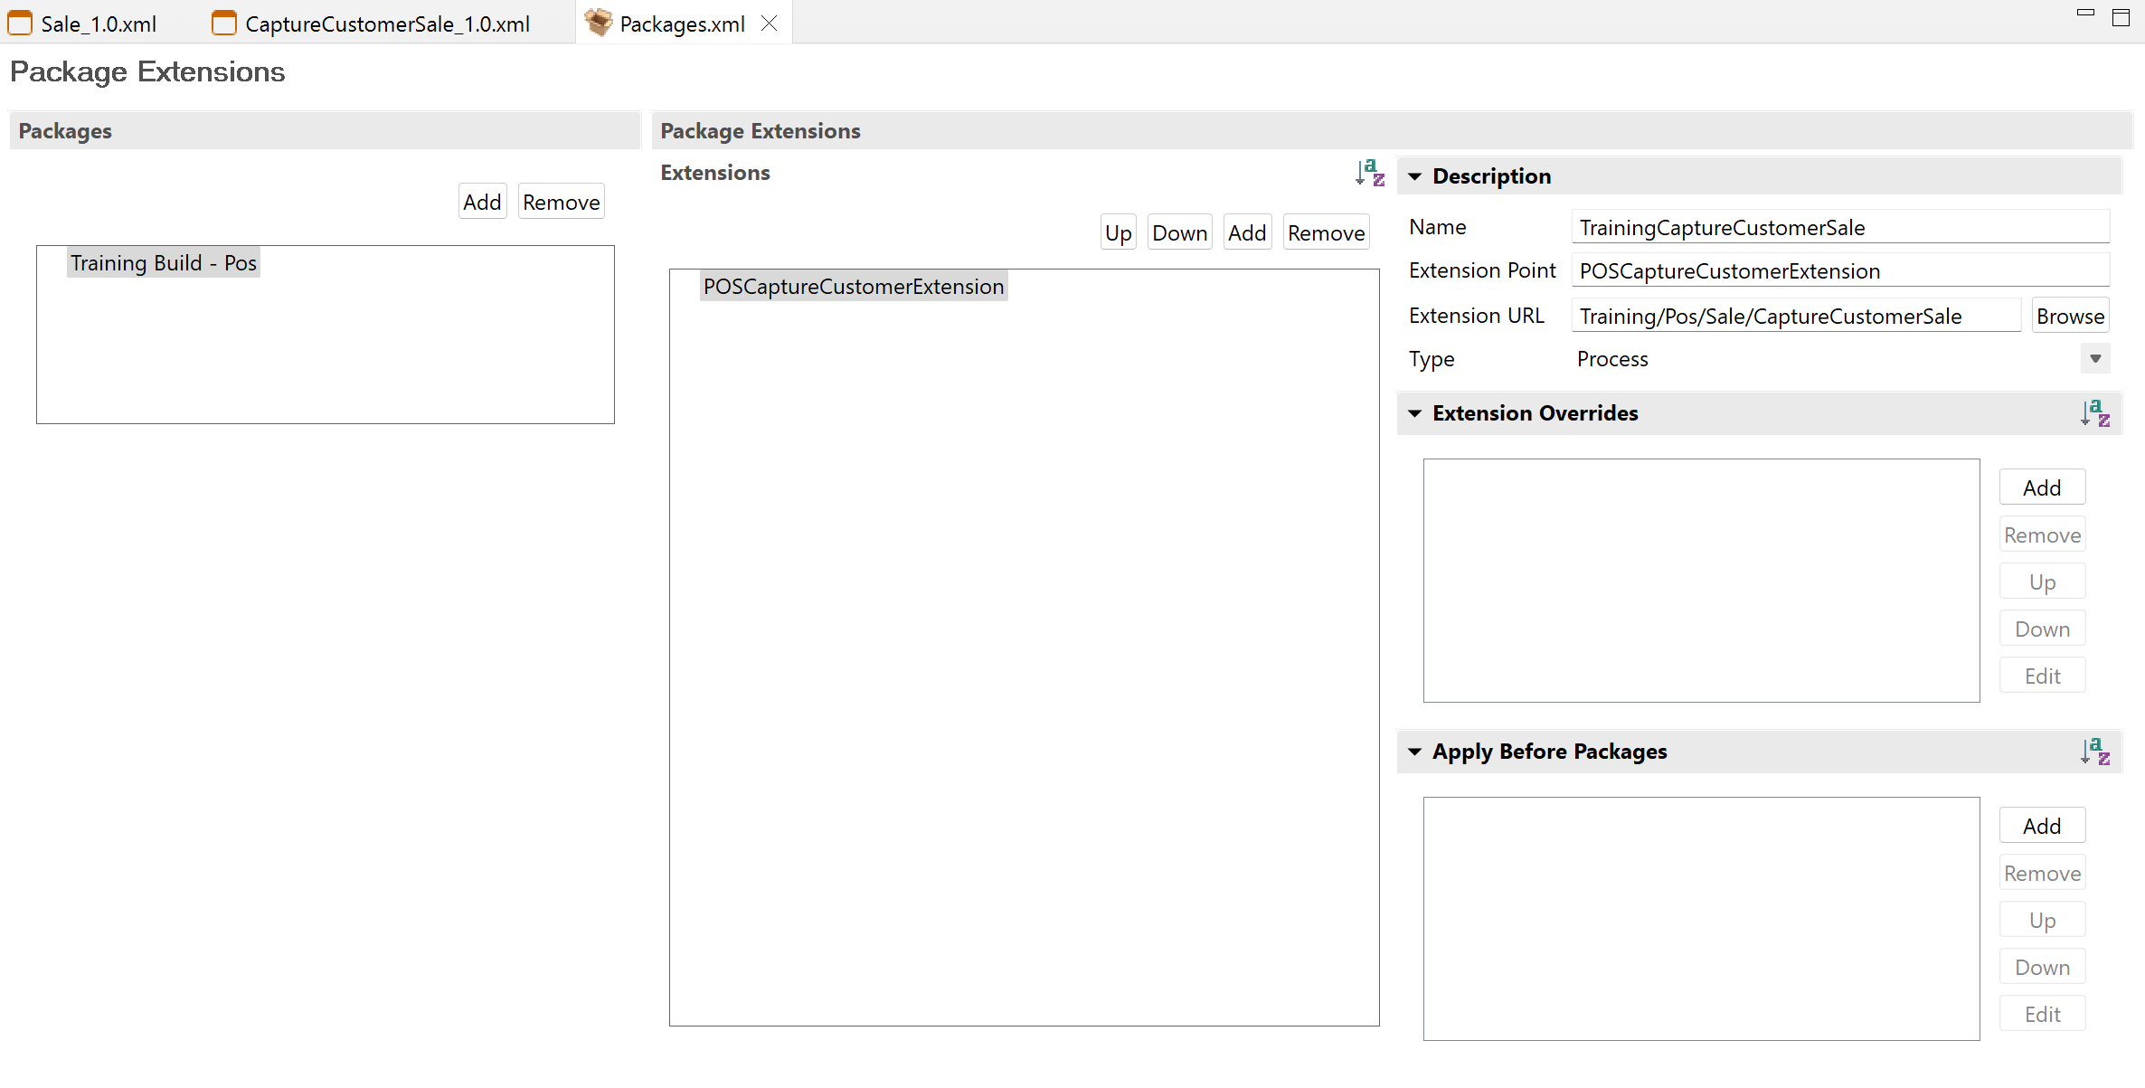Select the Training Build - Pos package
Screen dimensions: 2145x1088
point(164,263)
